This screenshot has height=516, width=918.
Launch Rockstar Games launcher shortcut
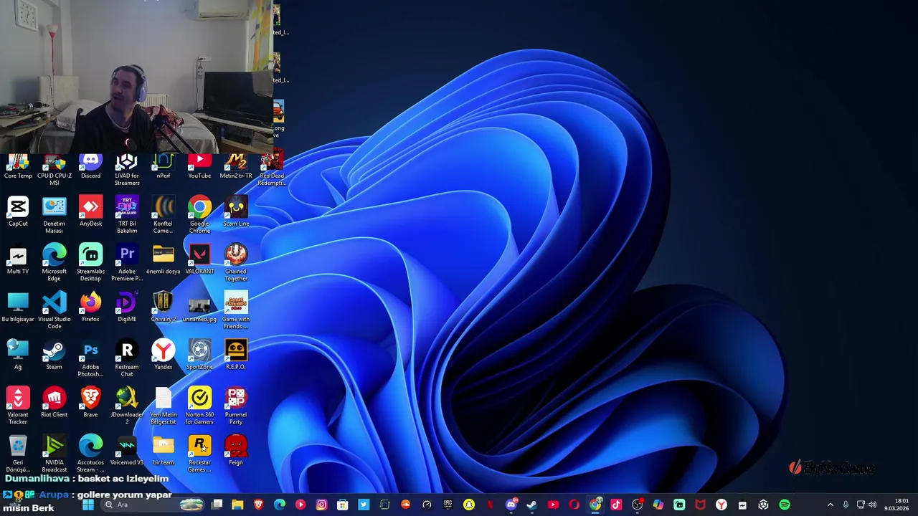(199, 454)
